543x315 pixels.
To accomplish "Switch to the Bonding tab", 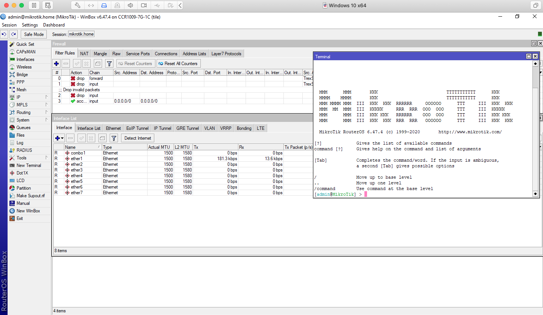I will tap(244, 128).
